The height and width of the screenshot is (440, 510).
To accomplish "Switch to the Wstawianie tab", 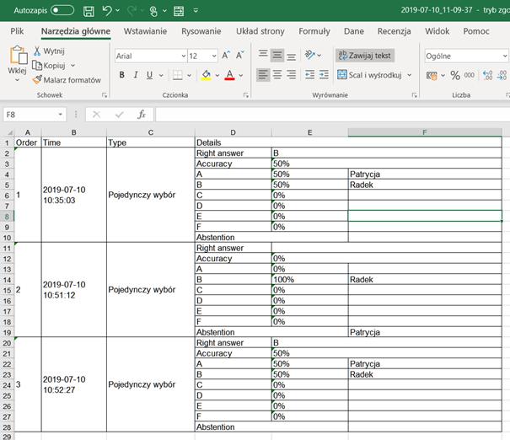I will 145,31.
